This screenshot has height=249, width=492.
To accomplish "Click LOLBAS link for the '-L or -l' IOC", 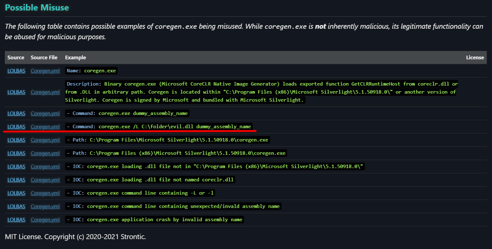I will click(x=16, y=193).
